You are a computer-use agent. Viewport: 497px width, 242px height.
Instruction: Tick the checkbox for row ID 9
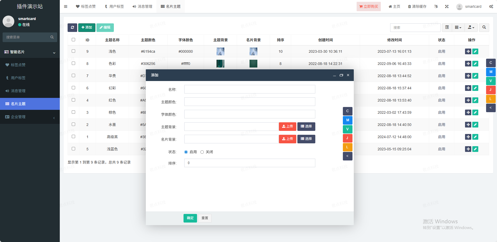coord(73,51)
